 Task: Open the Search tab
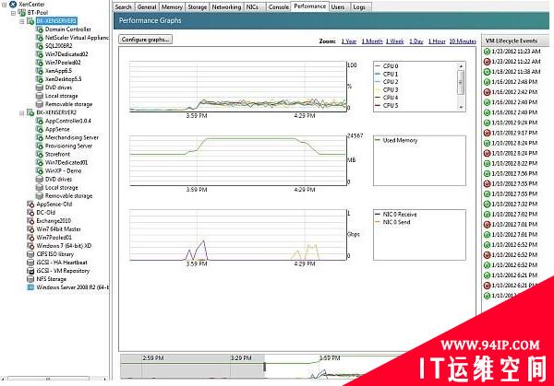click(124, 7)
